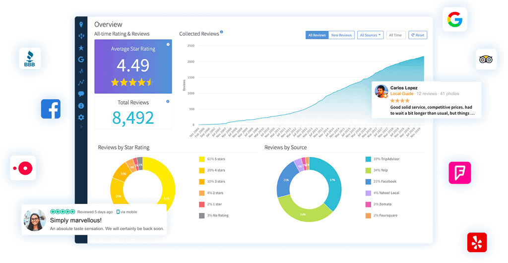Open the settings gear in sidebar

tap(81, 117)
